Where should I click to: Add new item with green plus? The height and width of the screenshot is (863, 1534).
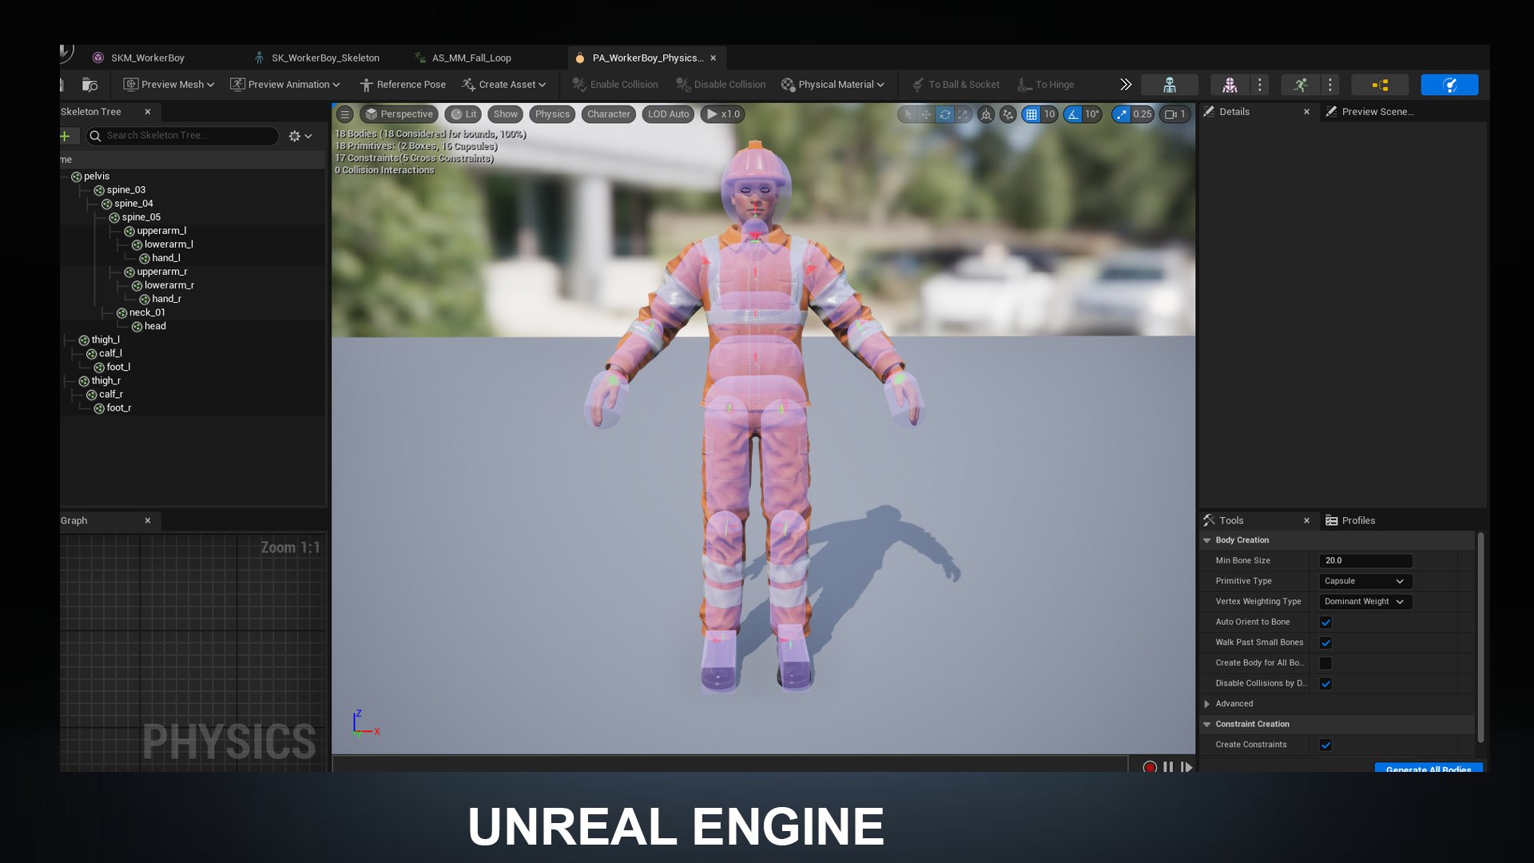click(x=65, y=136)
